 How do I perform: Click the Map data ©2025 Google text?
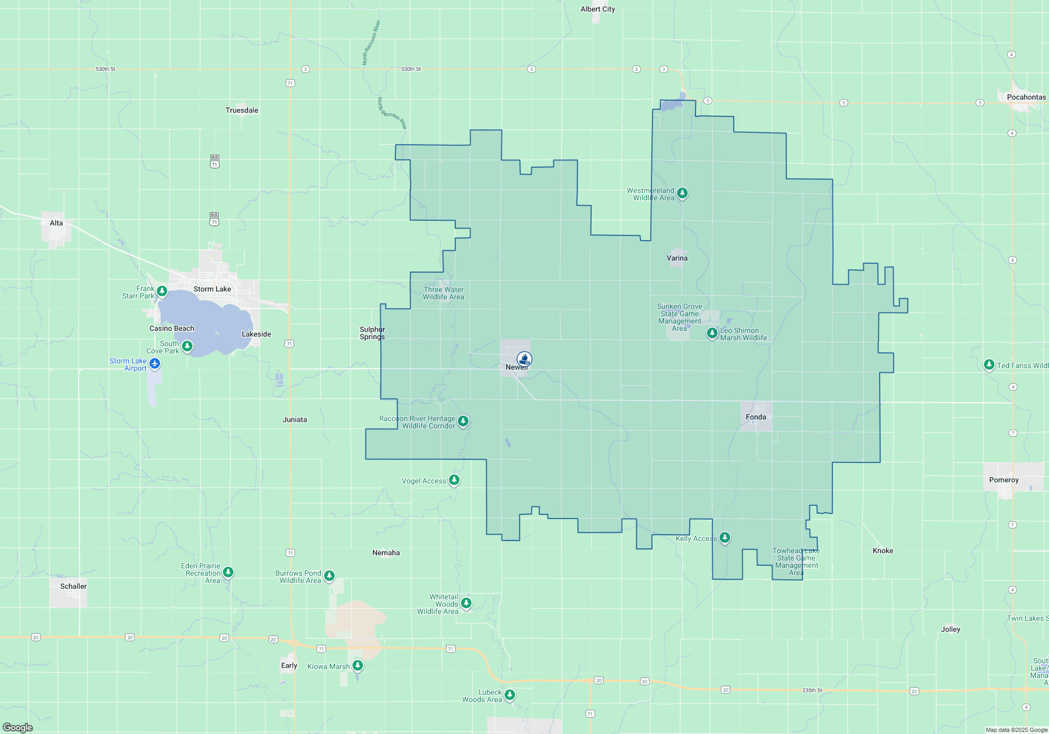tap(1016, 730)
